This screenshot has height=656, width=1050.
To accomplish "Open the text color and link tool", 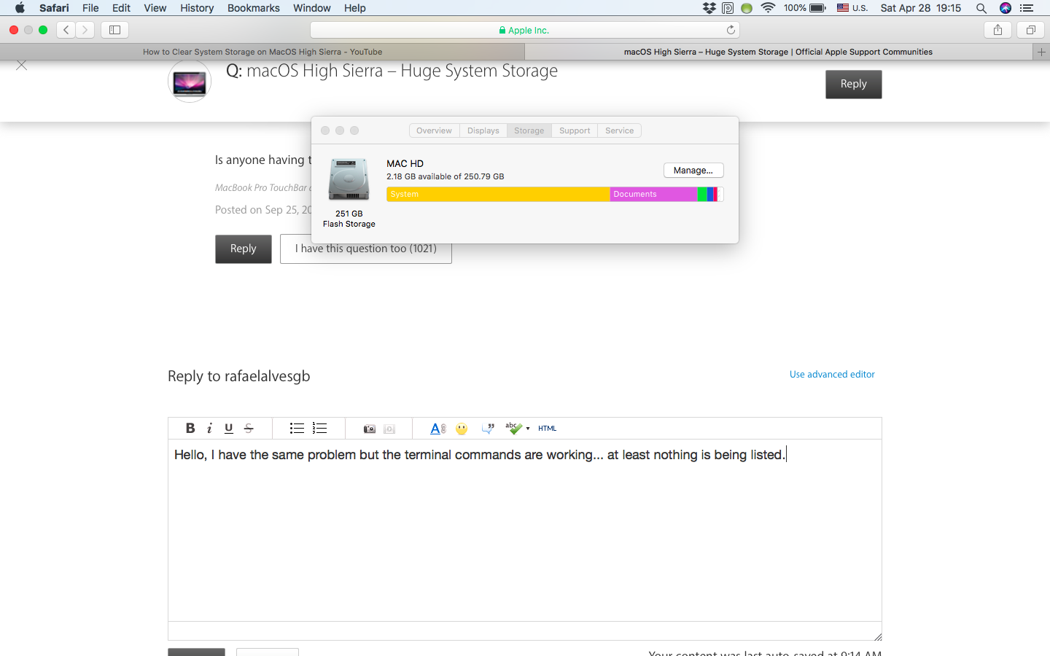I will (x=438, y=429).
